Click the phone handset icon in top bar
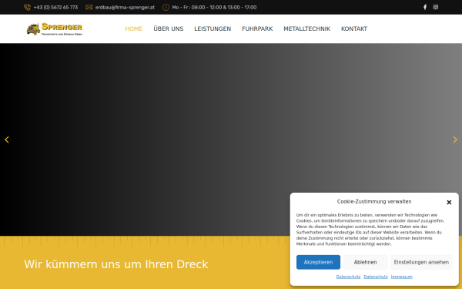 pos(27,8)
